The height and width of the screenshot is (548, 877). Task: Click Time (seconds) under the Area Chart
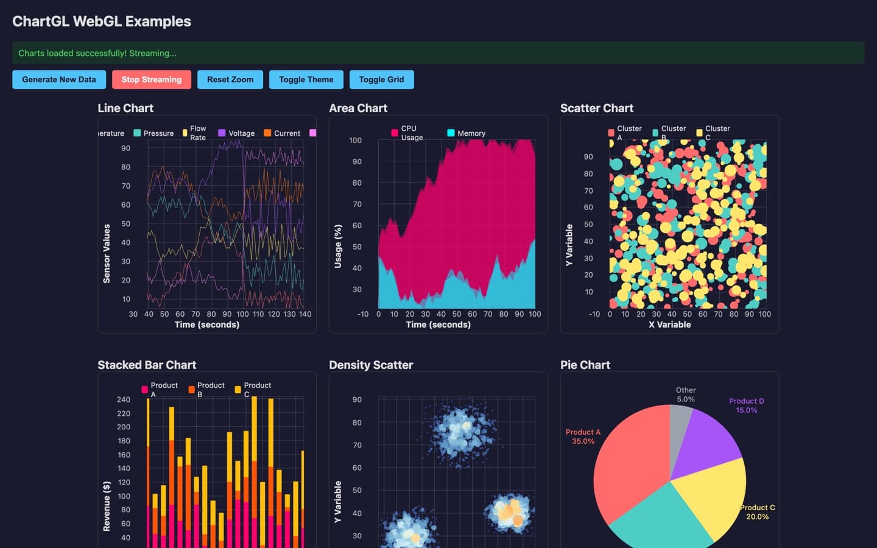tap(438, 325)
